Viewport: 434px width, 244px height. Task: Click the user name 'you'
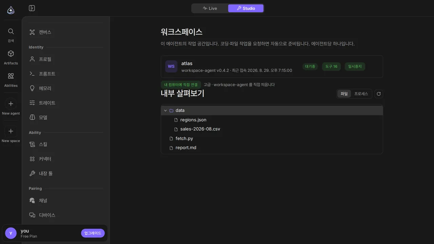tap(25, 231)
